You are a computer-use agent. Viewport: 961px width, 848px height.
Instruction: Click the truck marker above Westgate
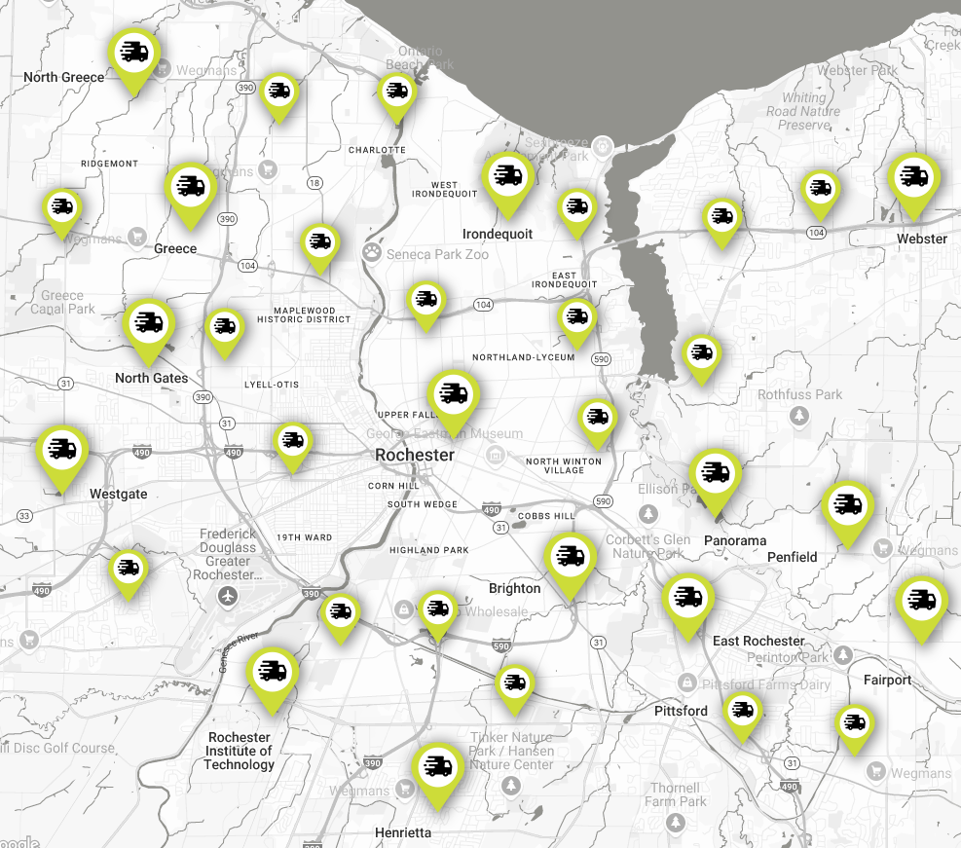pyautogui.click(x=63, y=450)
